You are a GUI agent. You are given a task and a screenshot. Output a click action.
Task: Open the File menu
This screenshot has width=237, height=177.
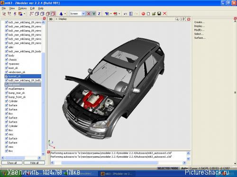tap(4, 8)
